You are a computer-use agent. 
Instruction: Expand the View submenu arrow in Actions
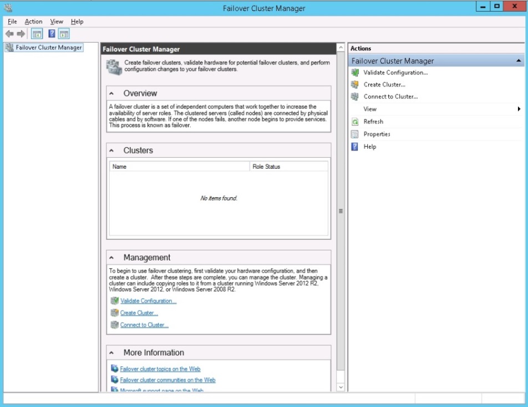pyautogui.click(x=519, y=109)
